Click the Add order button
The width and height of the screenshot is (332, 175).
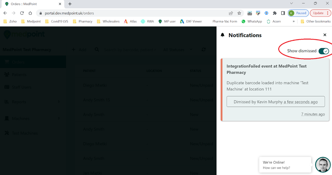click(x=79, y=50)
